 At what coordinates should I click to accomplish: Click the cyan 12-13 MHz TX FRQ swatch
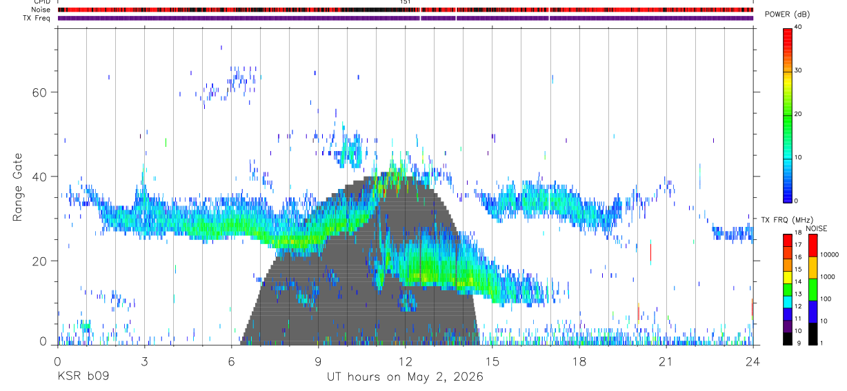[787, 302]
